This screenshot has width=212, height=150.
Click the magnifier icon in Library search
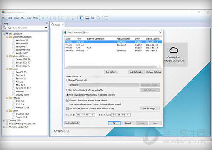coord(5,28)
